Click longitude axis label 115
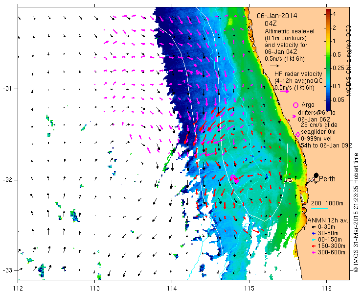Image resolution: width=362 pixels, height=294 pixels. click(249, 289)
